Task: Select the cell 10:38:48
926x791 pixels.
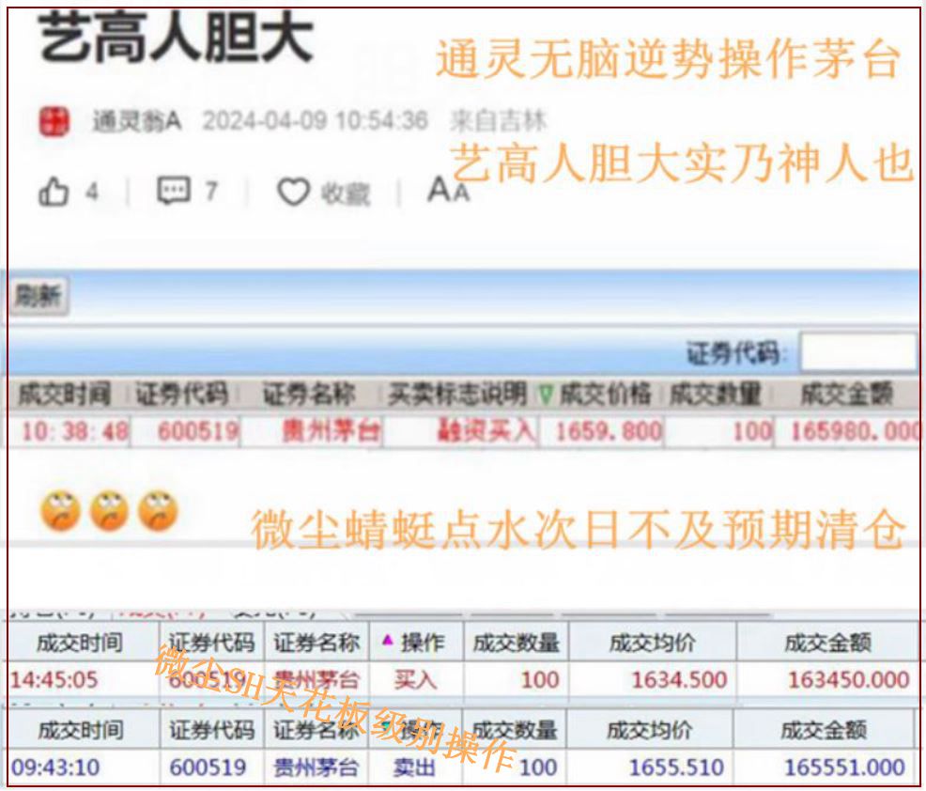Action: pos(74,432)
